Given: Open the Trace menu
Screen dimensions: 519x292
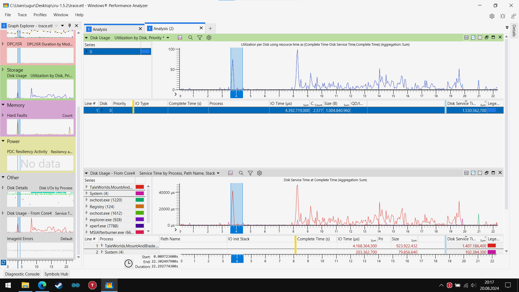Looking at the screenshot, I should [22, 15].
